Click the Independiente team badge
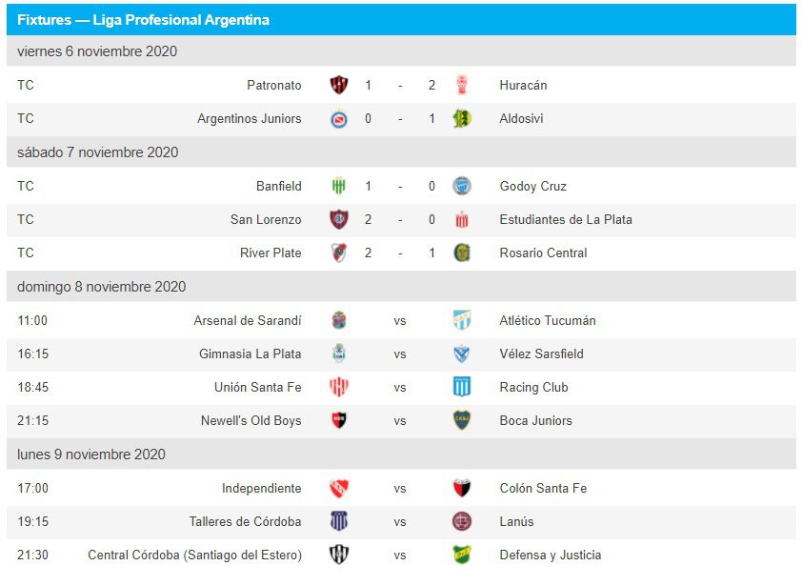Image resolution: width=802 pixels, height=586 pixels. [x=338, y=488]
